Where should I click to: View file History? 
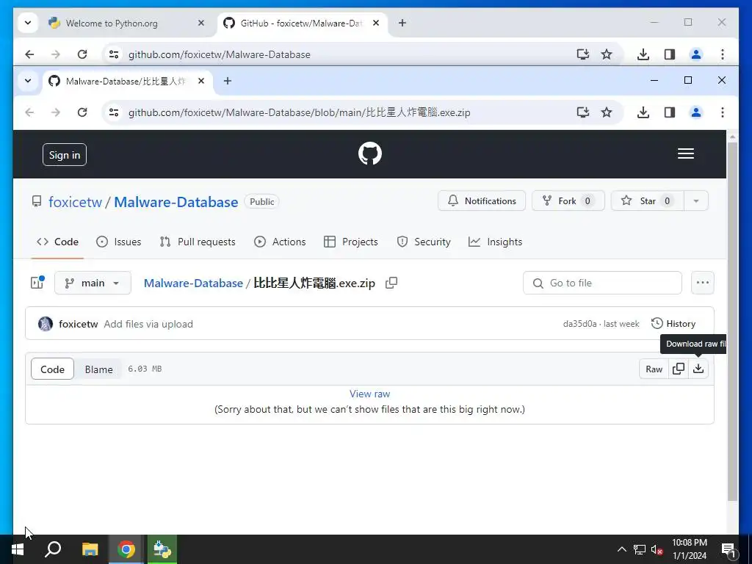click(673, 324)
